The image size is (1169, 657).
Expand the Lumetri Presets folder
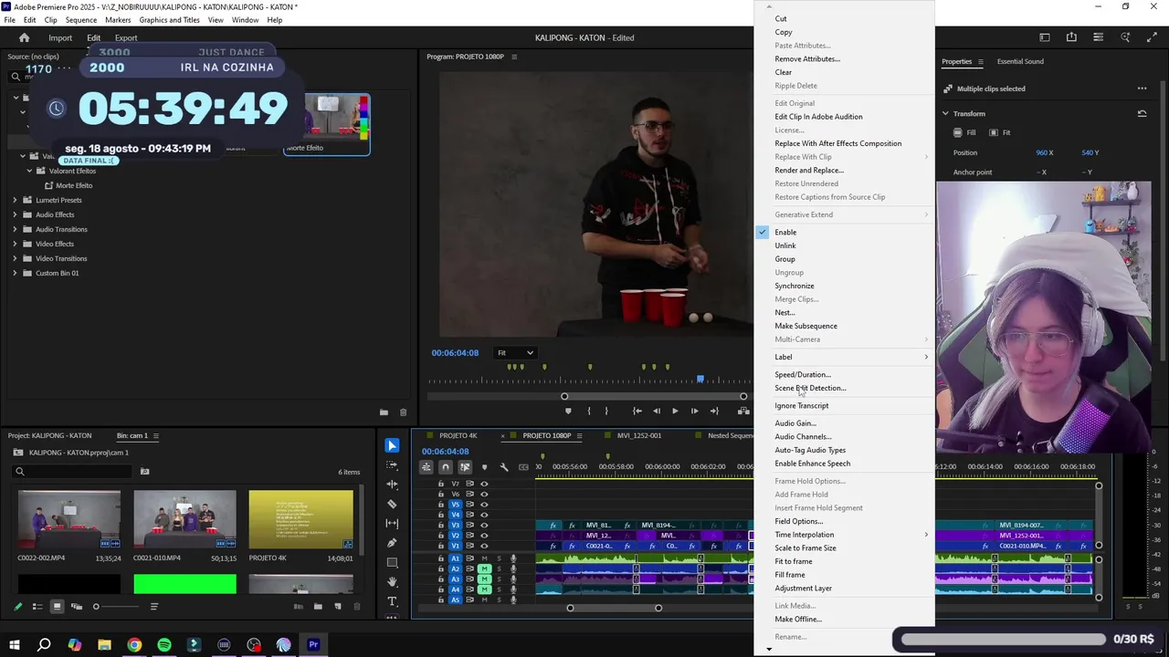[x=16, y=200]
